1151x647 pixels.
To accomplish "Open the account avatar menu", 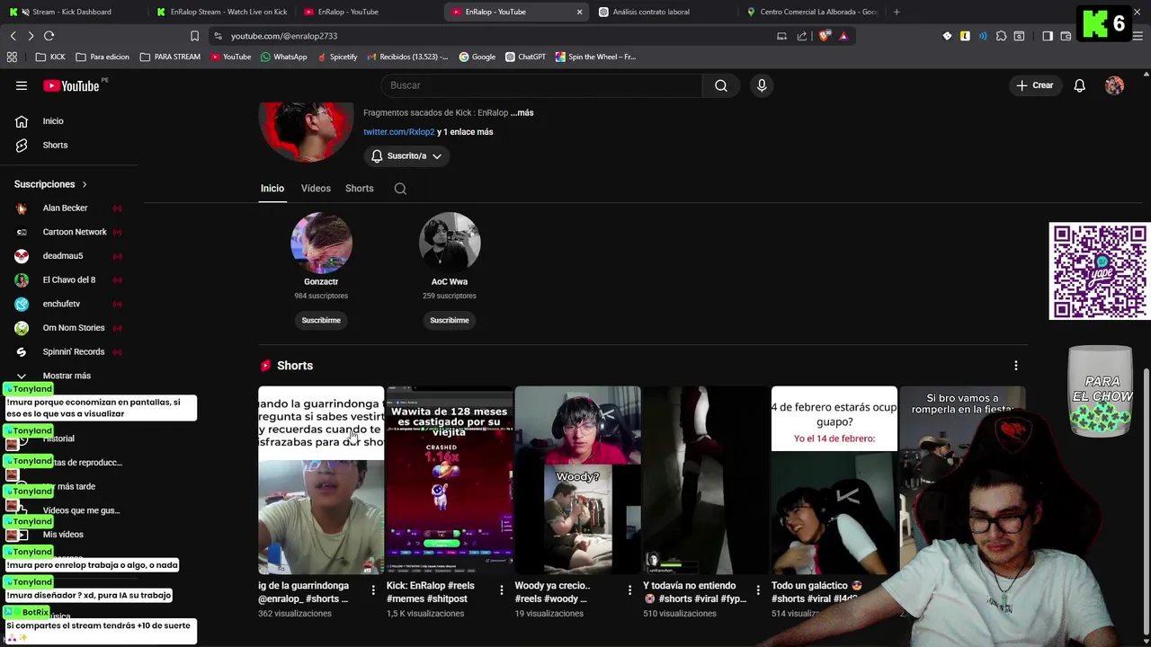I will (1114, 85).
